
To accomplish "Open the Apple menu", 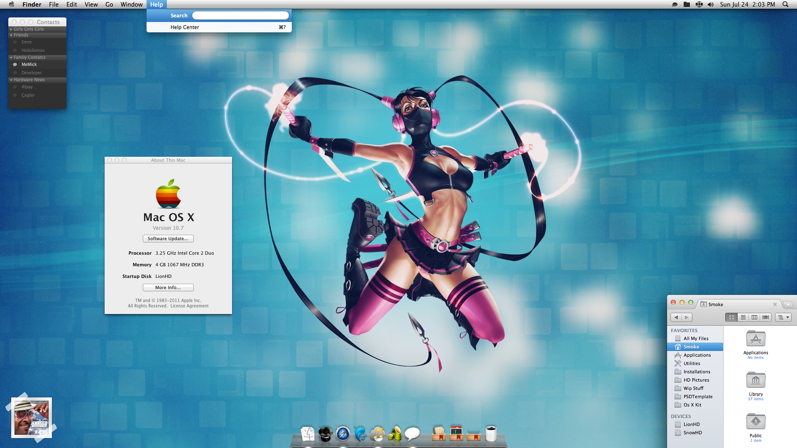I will coord(11,5).
